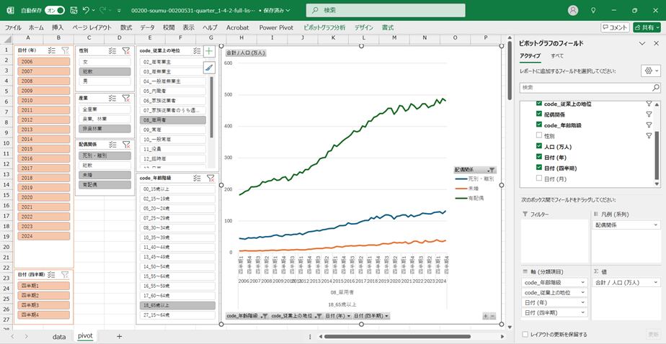666x344 pixels.
Task: Uncheck the 日付 (年) field checkbox
Action: 539,157
